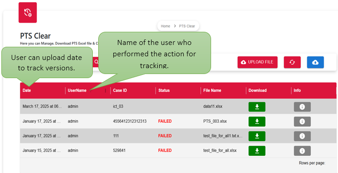Select the row with file PTS_003.xlsx
Viewport: 338px width, 173px height.
pos(178,121)
